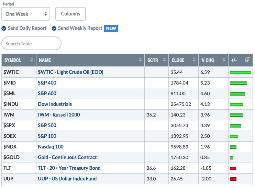Sort the table by the SCTR column
The height and width of the screenshot is (188, 255).
[156, 60]
